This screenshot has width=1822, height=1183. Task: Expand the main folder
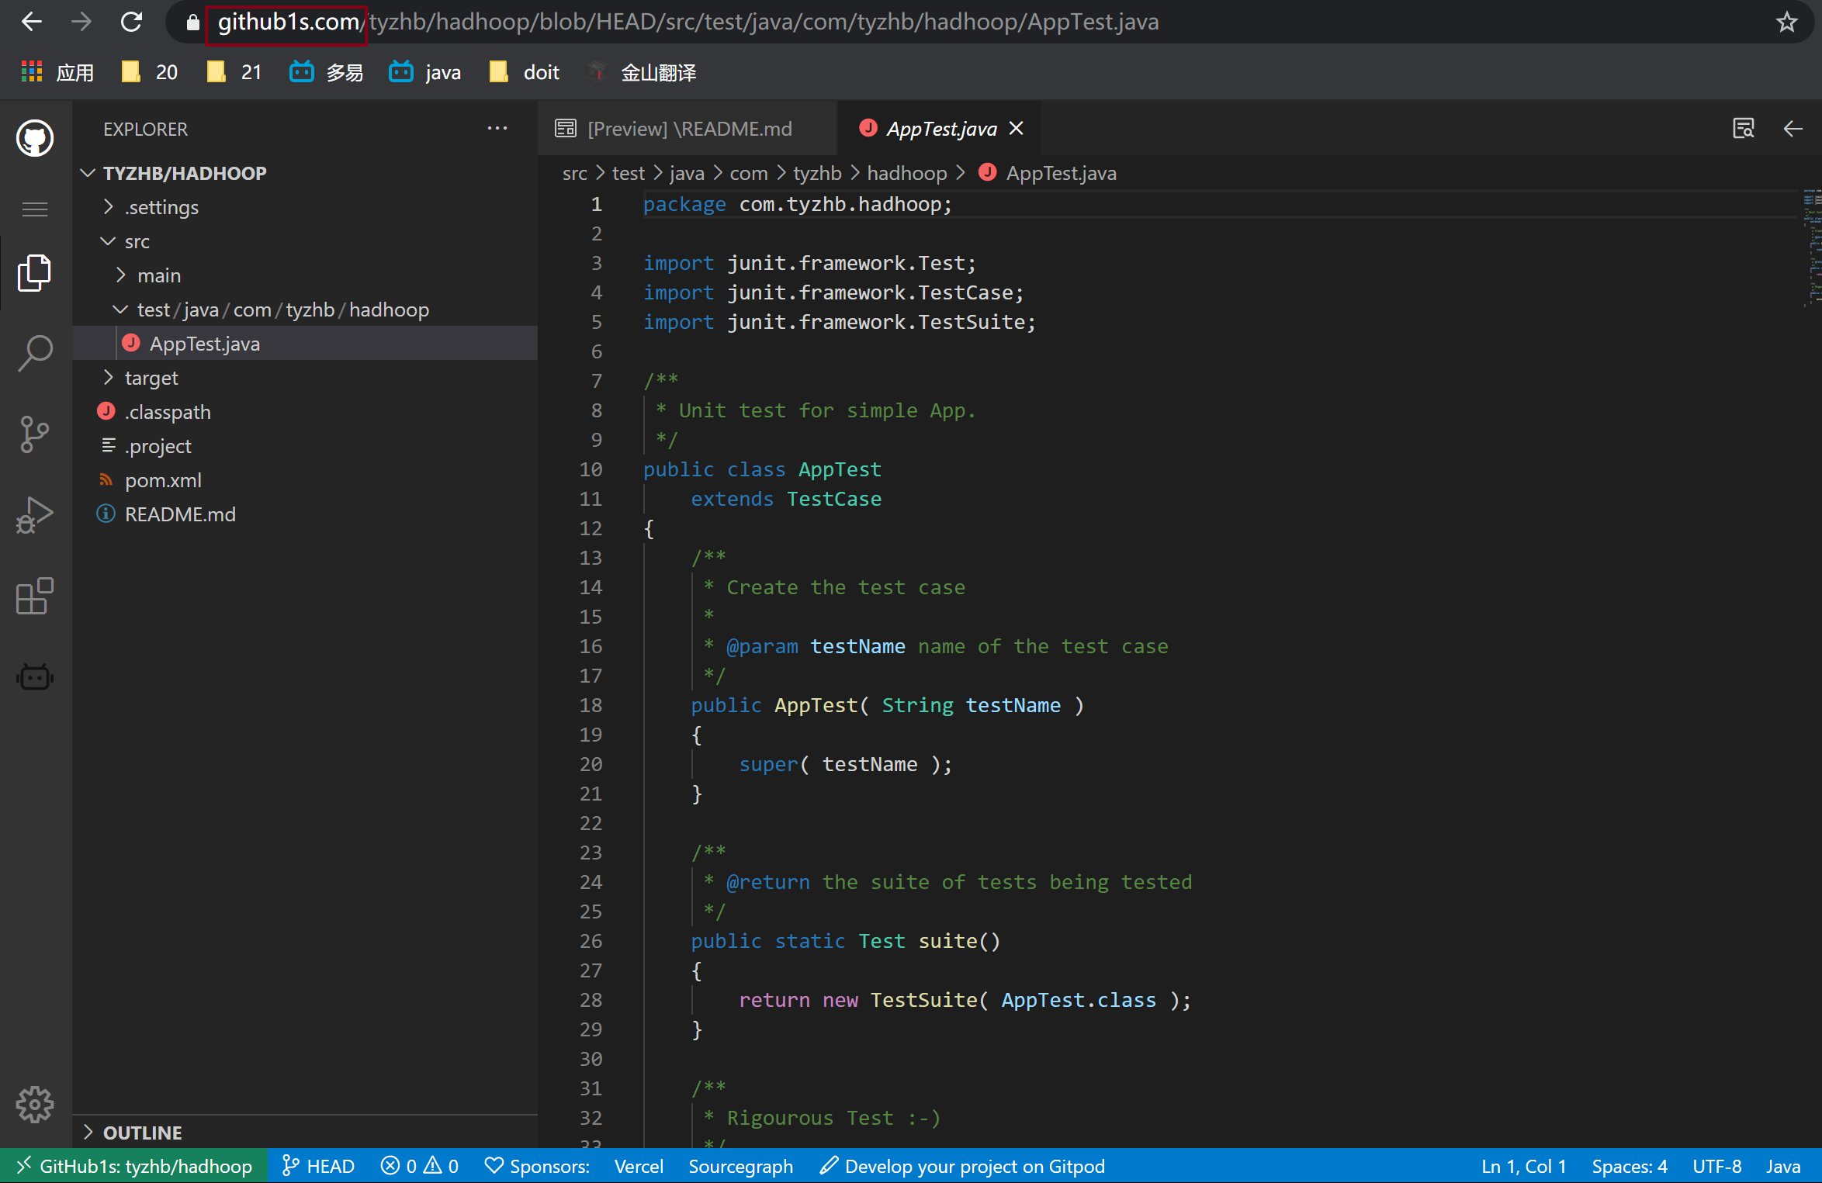click(x=158, y=275)
